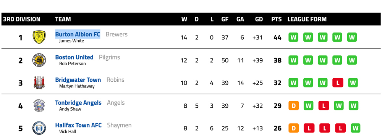Viewport: 382px width, 139px height.
Task: Click Tonbridge Angels' orange D form badge
Action: point(293,106)
